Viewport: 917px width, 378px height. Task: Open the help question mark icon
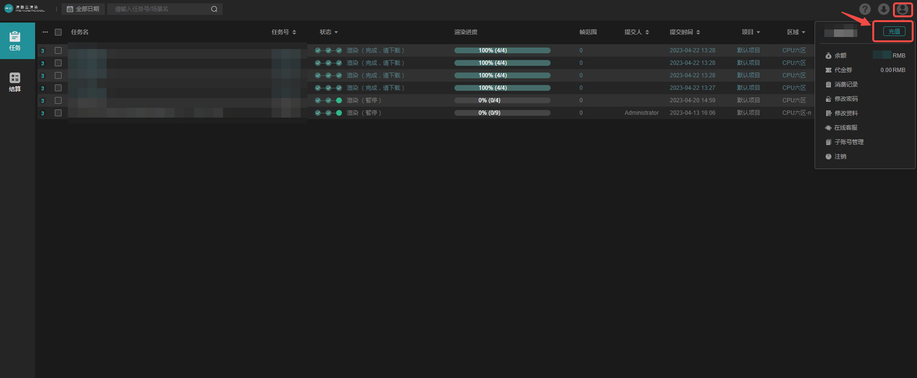pos(865,9)
